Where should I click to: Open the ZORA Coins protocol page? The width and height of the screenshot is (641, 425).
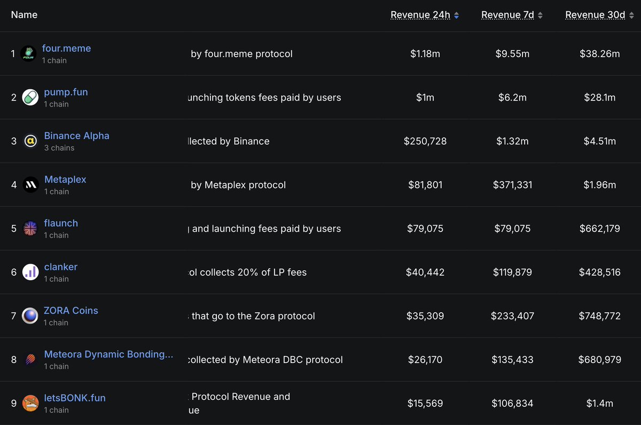(71, 311)
